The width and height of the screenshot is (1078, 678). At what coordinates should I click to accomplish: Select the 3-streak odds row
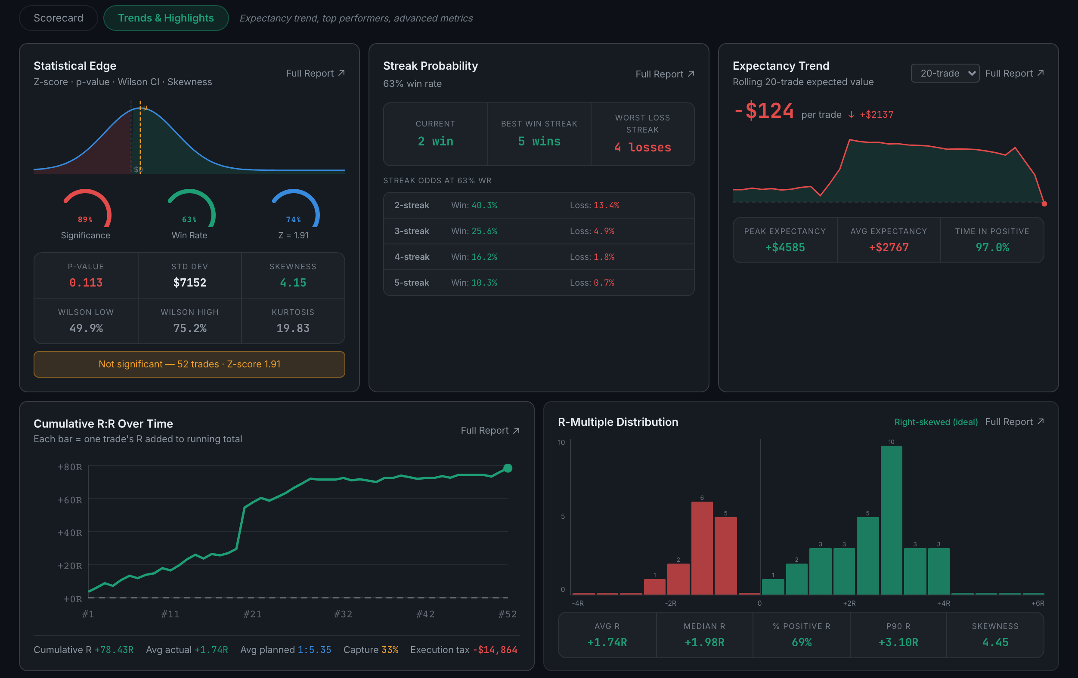click(539, 231)
